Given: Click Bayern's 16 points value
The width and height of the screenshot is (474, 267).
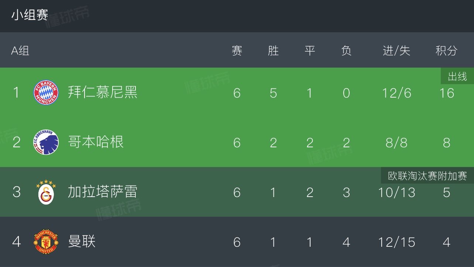Looking at the screenshot, I should pyautogui.click(x=446, y=93).
